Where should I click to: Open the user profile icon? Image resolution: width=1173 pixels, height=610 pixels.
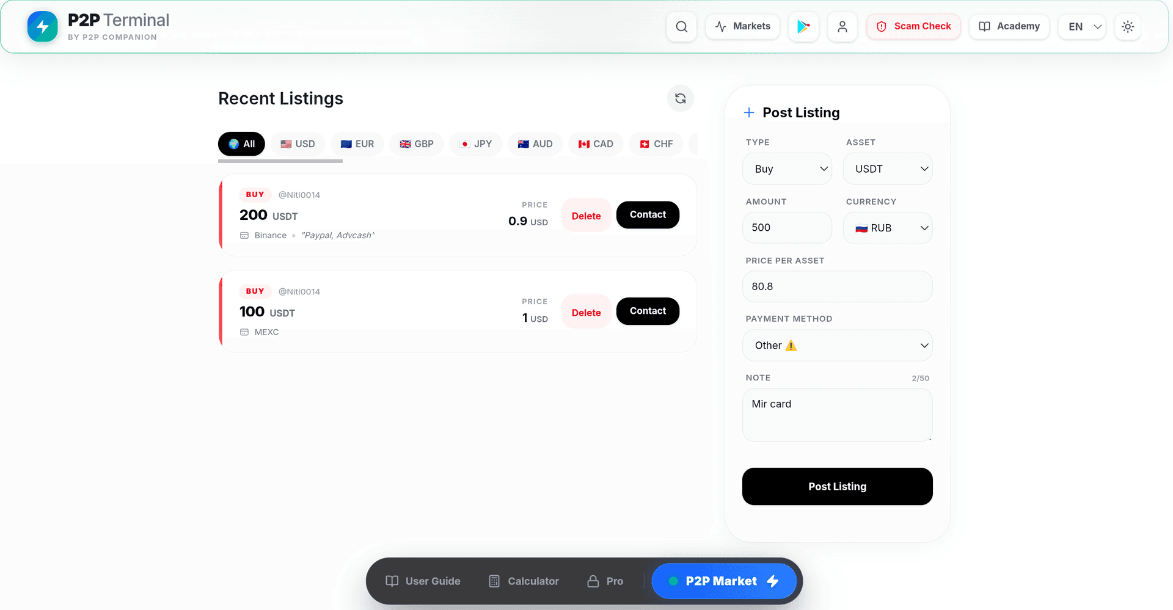(842, 27)
